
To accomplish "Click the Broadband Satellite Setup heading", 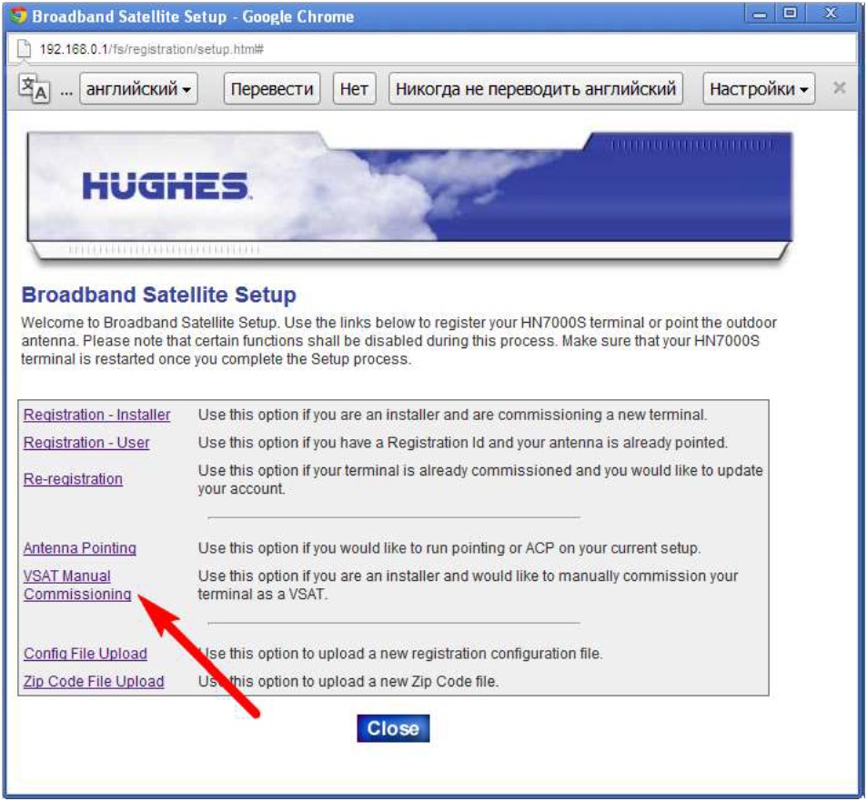I will 158,295.
